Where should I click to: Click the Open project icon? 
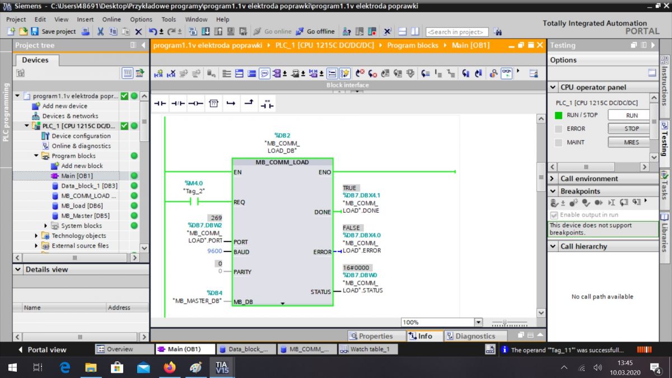pos(24,31)
